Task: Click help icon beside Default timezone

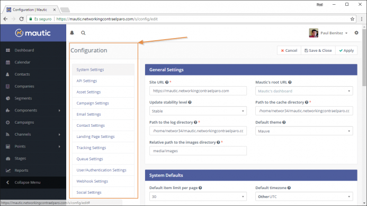Action: tap(289, 188)
